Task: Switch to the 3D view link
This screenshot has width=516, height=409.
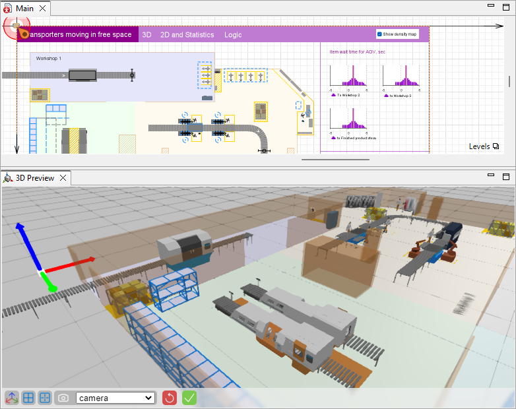Action: [x=147, y=35]
